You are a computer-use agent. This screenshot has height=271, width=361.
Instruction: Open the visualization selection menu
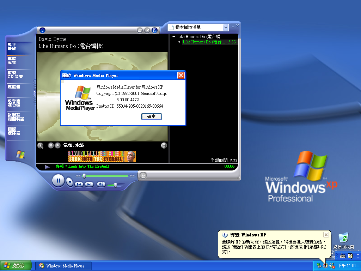point(41,145)
